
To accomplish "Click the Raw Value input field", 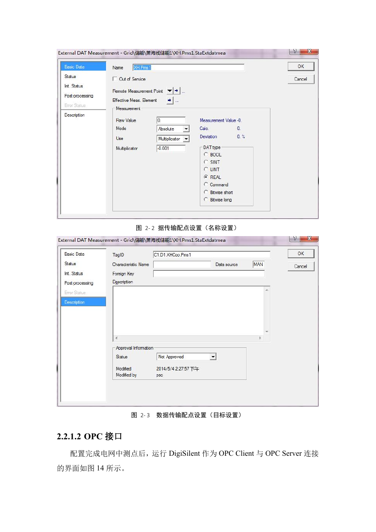I will coord(171,120).
